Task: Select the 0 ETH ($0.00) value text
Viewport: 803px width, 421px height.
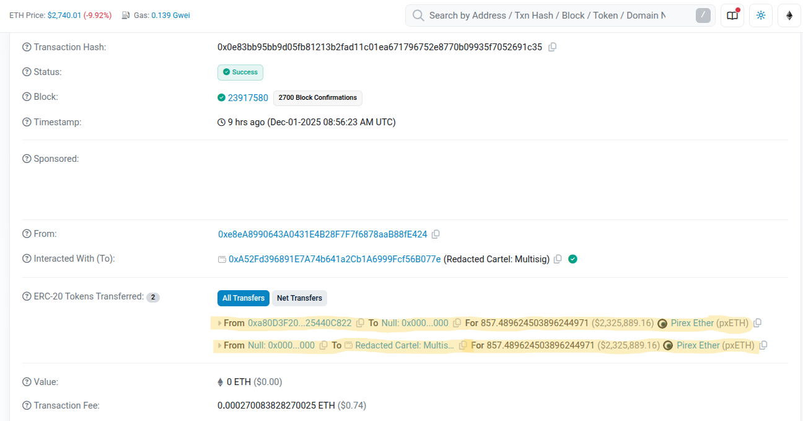Action: point(255,382)
